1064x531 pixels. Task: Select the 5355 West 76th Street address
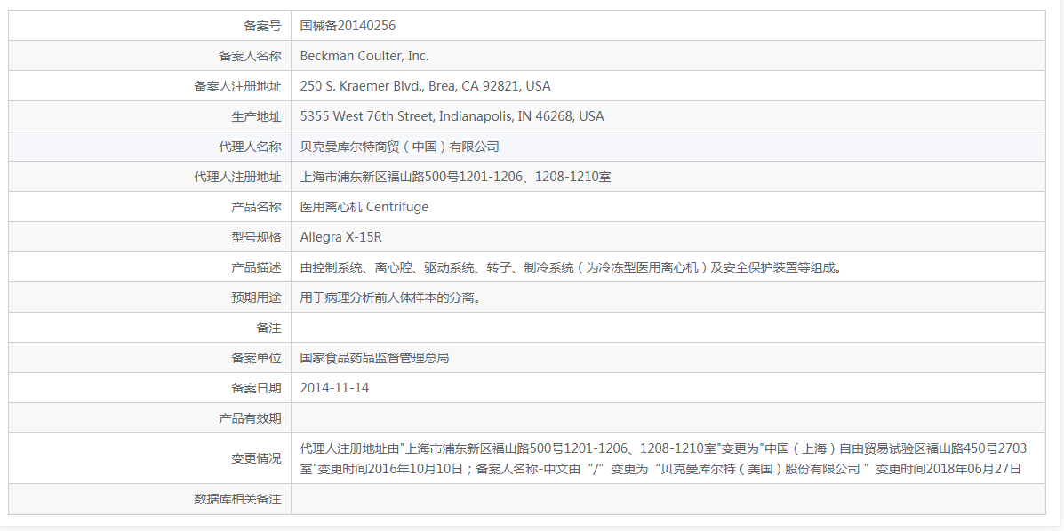(x=452, y=116)
